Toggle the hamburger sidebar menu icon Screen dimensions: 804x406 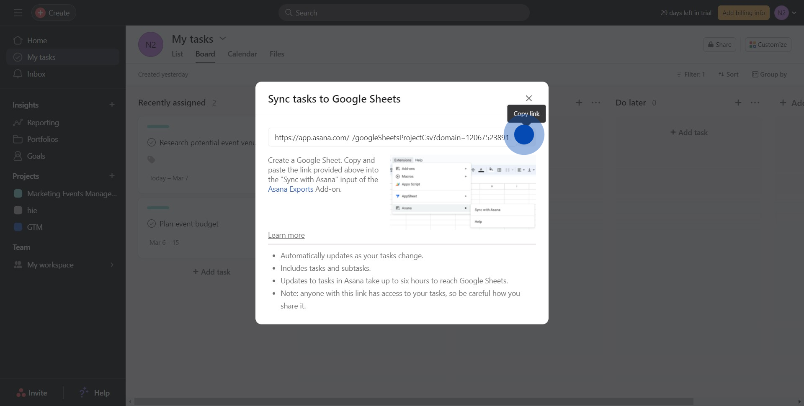[x=18, y=13]
